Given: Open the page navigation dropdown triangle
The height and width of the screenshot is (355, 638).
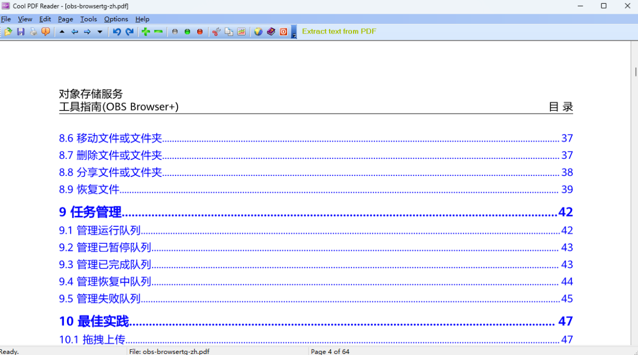Looking at the screenshot, I should (x=100, y=31).
